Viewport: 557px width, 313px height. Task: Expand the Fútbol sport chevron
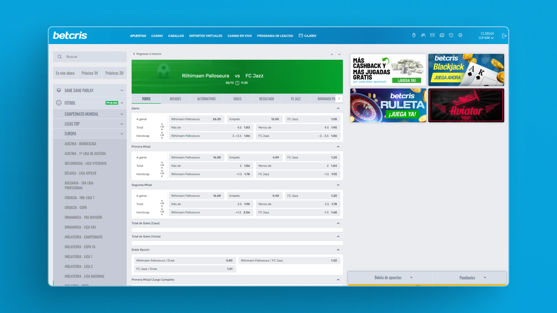(122, 103)
